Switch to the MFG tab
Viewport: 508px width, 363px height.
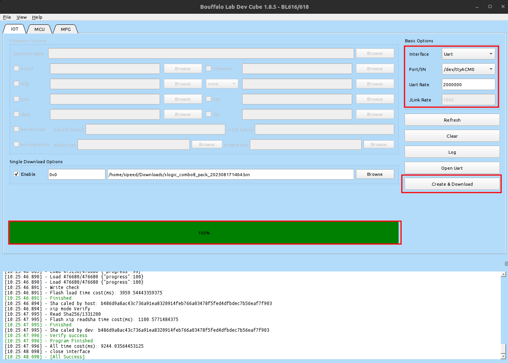66,29
